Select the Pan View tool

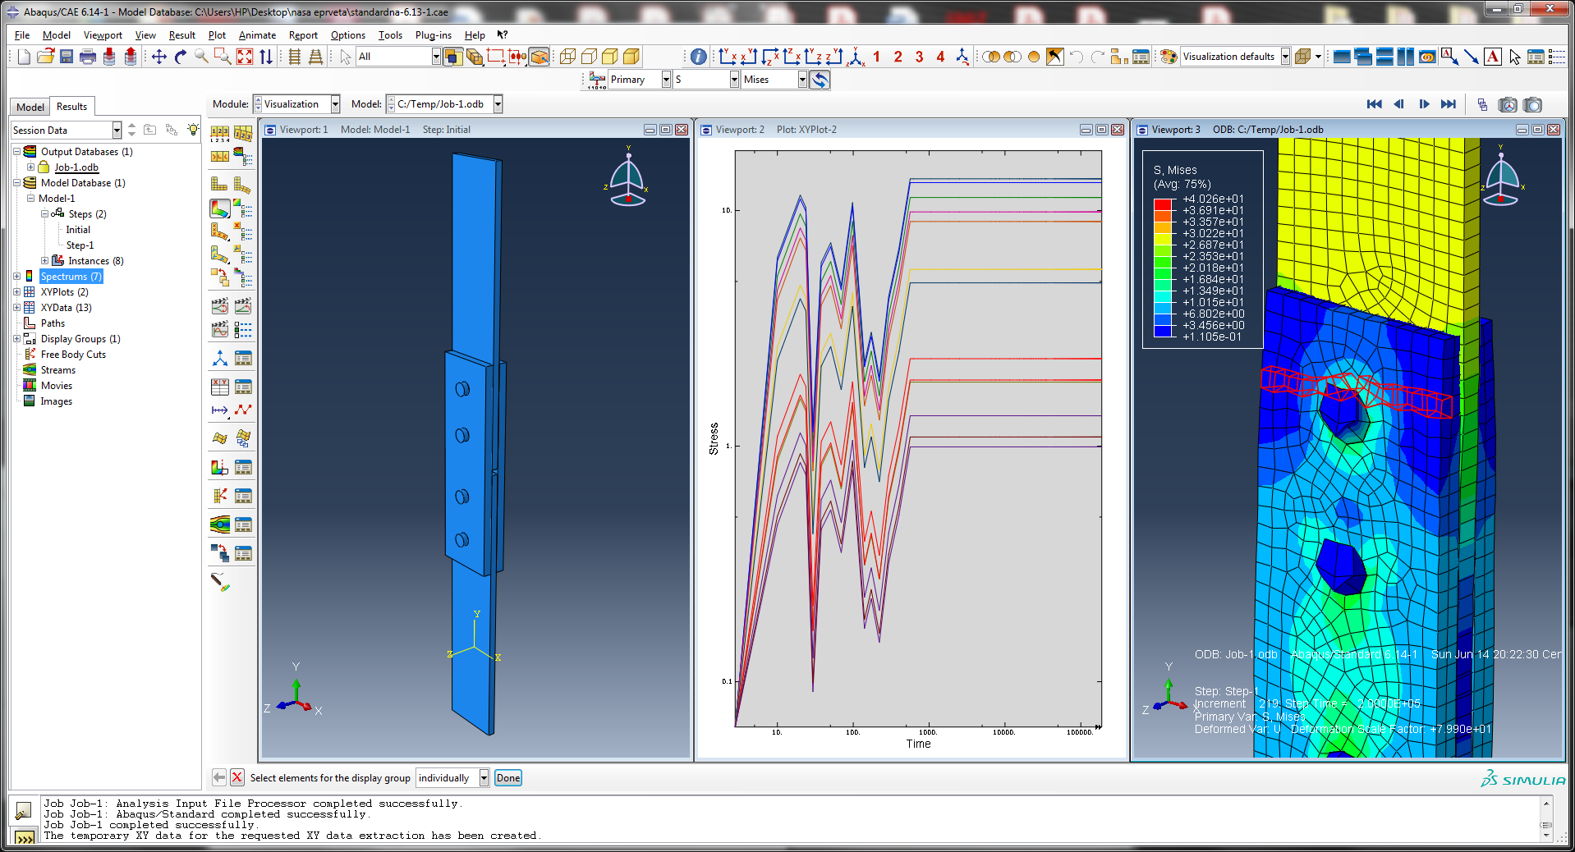point(159,57)
